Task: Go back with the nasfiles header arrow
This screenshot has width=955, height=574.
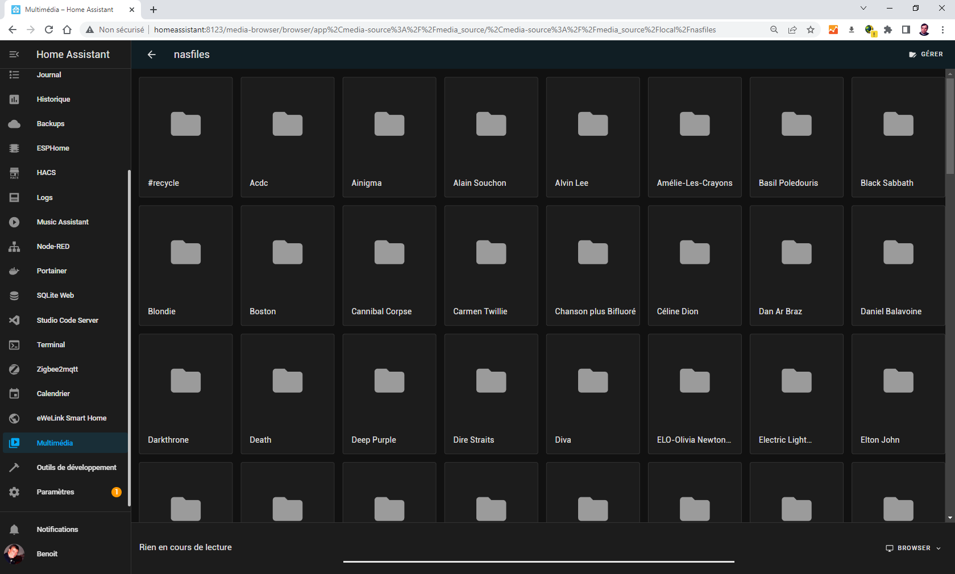Action: (x=152, y=55)
